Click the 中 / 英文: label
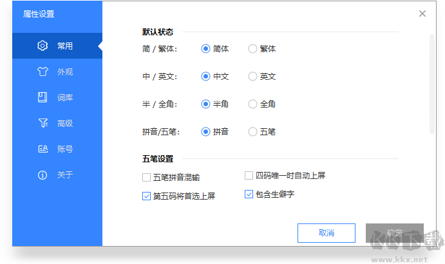The width and height of the screenshot is (445, 264). pyautogui.click(x=160, y=77)
